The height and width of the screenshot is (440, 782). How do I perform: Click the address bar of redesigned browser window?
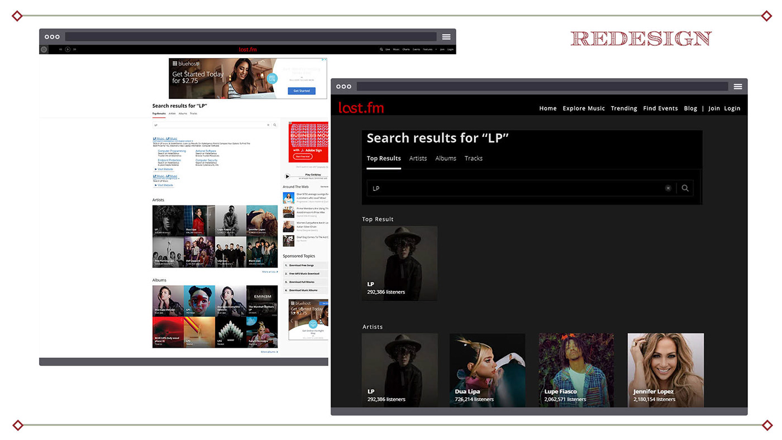point(542,87)
